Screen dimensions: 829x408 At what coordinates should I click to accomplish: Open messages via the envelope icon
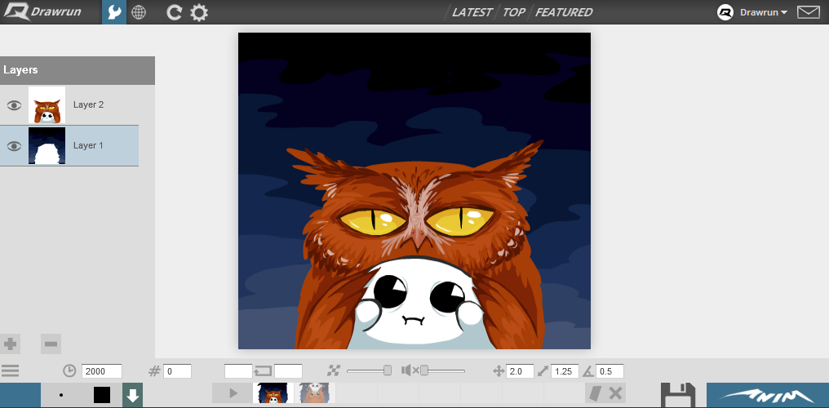[x=808, y=12]
